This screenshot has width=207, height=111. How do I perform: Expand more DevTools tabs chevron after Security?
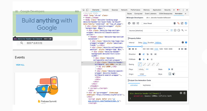pos(174,10)
